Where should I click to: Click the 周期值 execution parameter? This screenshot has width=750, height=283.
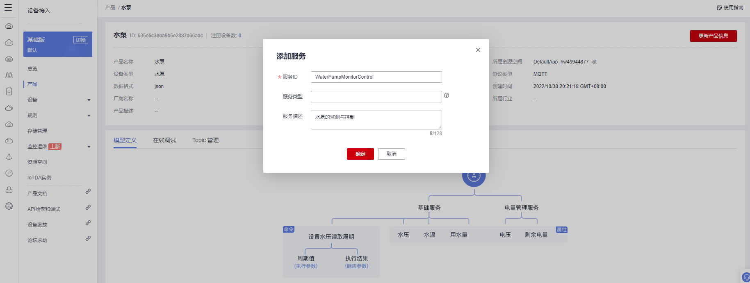(306, 258)
